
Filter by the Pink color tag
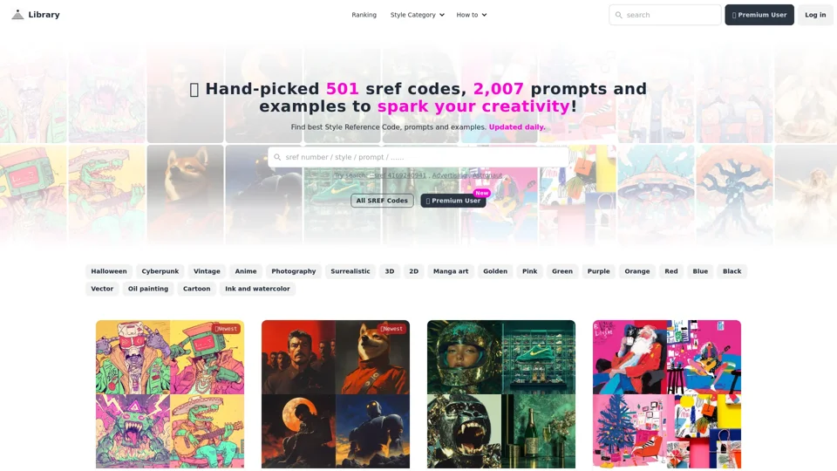click(529, 271)
